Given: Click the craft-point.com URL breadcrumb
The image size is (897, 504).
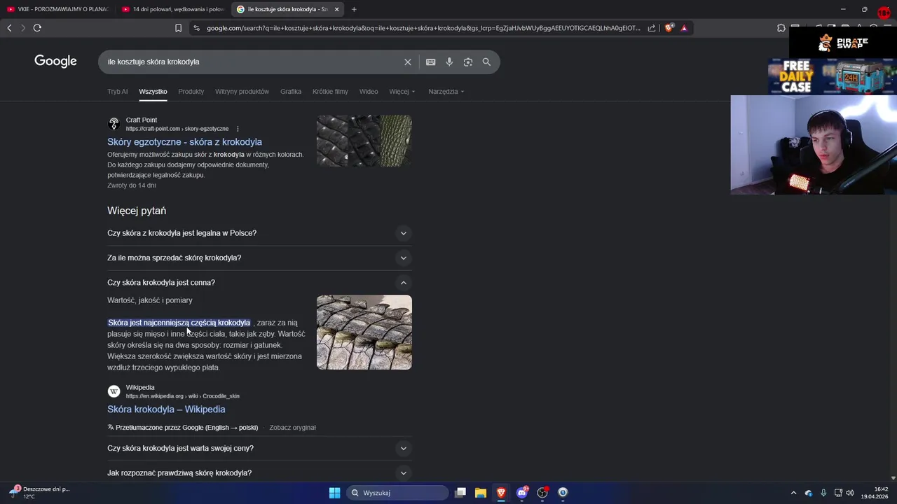Looking at the screenshot, I should [x=177, y=129].
